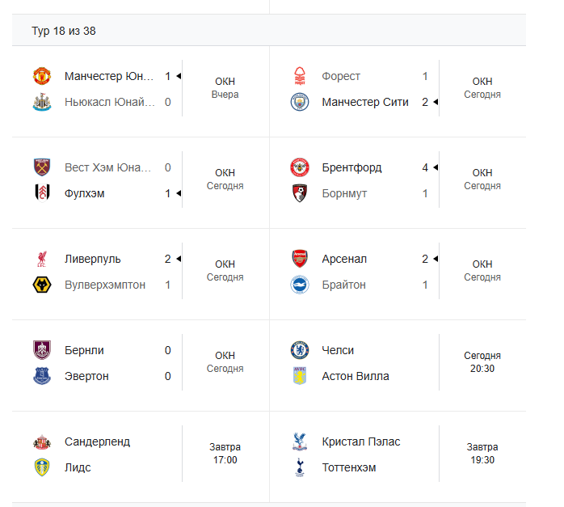This screenshot has width=564, height=507.
Task: Click the Newcastle United crest icon
Action: [42, 102]
